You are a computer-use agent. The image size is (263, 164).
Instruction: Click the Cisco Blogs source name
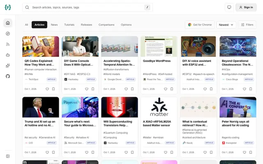click(232, 79)
